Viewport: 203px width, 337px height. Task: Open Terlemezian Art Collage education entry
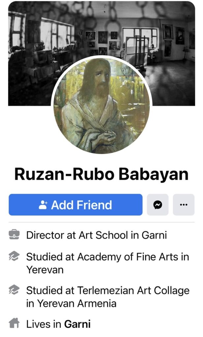click(x=108, y=297)
